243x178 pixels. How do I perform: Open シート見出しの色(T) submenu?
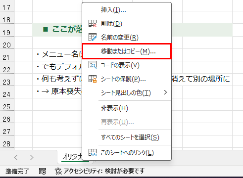[x=127, y=93]
